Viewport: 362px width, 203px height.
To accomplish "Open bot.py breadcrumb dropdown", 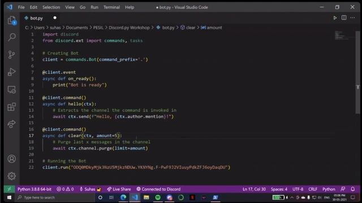I will (x=166, y=28).
